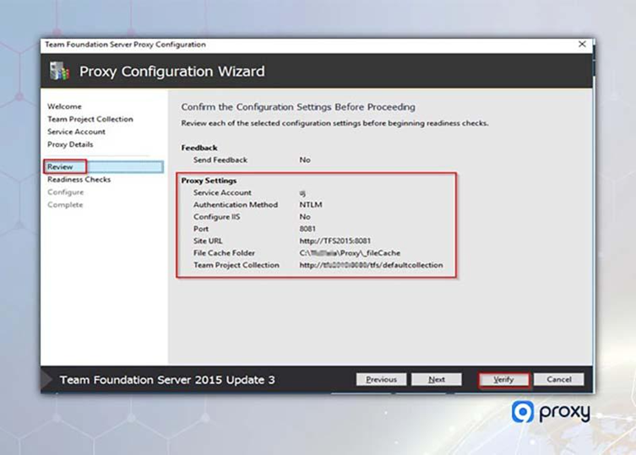Click the NTLM authentication method value
Image resolution: width=636 pixels, height=455 pixels.
point(310,205)
